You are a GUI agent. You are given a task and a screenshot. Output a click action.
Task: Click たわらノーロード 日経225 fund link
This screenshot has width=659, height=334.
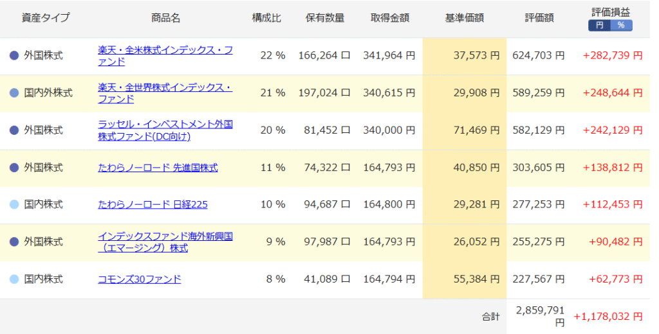(x=153, y=205)
